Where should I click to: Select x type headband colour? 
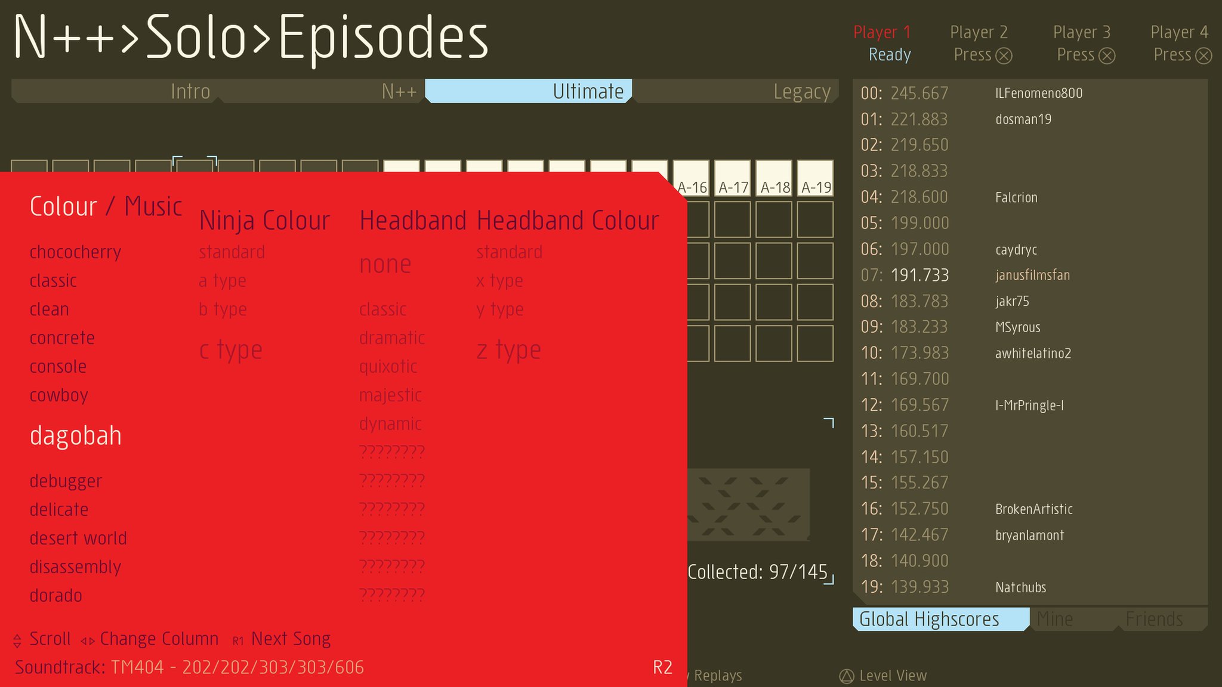point(499,281)
